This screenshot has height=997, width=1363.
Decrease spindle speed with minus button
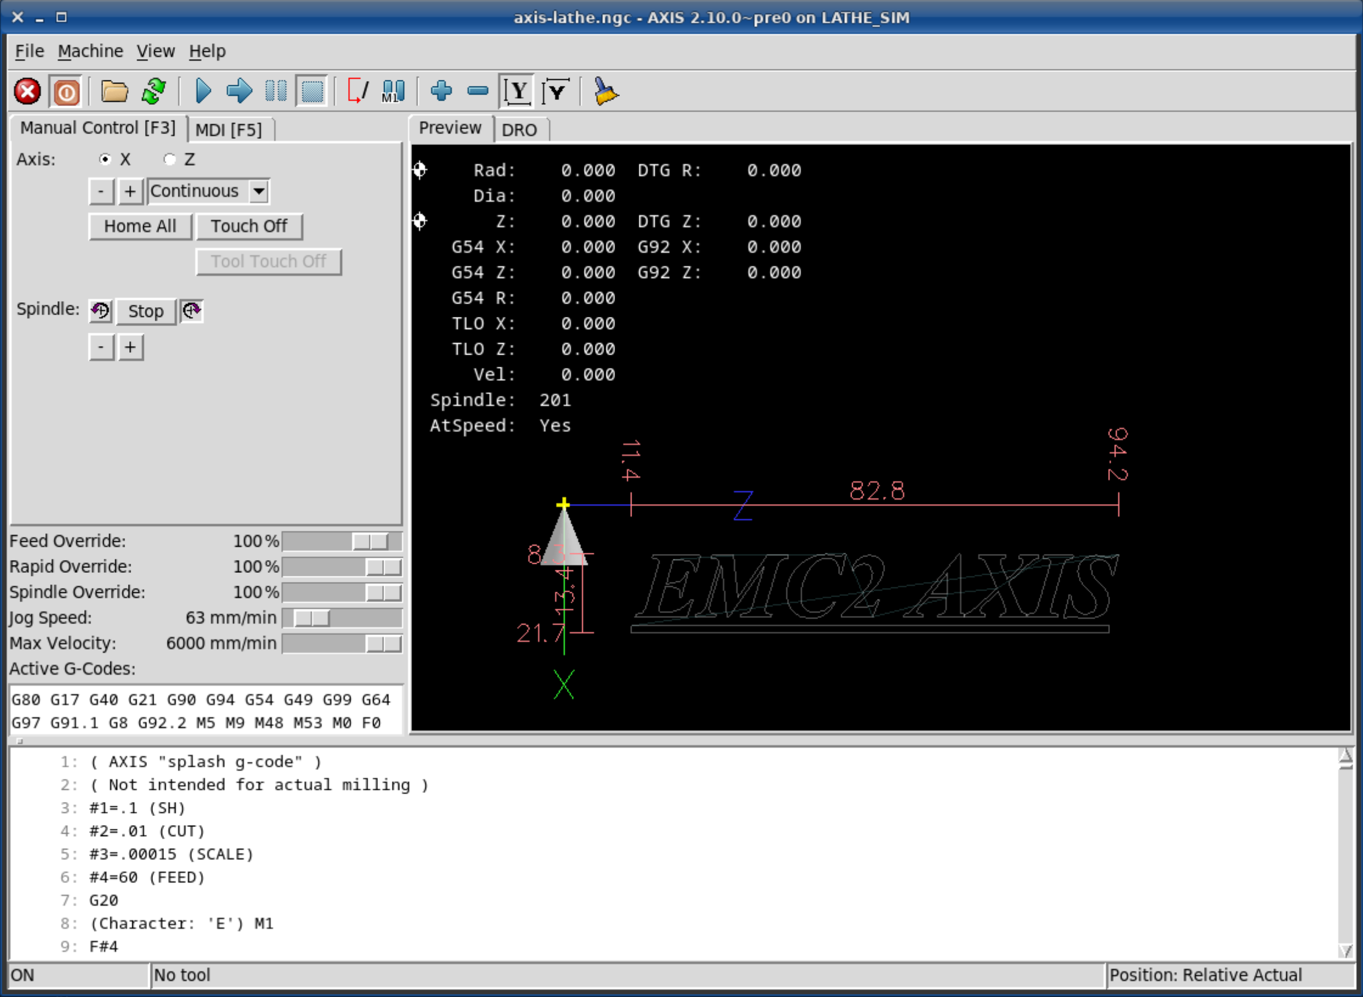point(101,347)
